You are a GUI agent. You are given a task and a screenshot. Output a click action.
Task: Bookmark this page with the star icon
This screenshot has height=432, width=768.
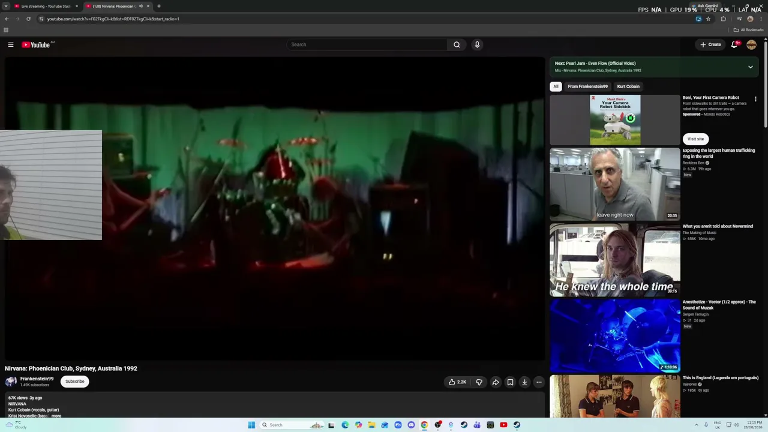pyautogui.click(x=708, y=19)
